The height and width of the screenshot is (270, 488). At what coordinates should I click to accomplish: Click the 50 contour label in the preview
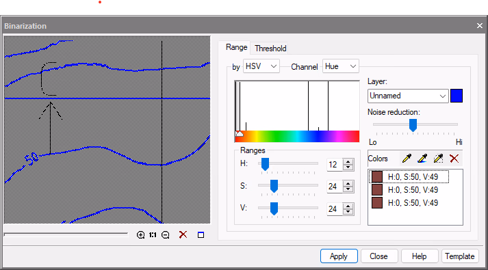tap(31, 159)
